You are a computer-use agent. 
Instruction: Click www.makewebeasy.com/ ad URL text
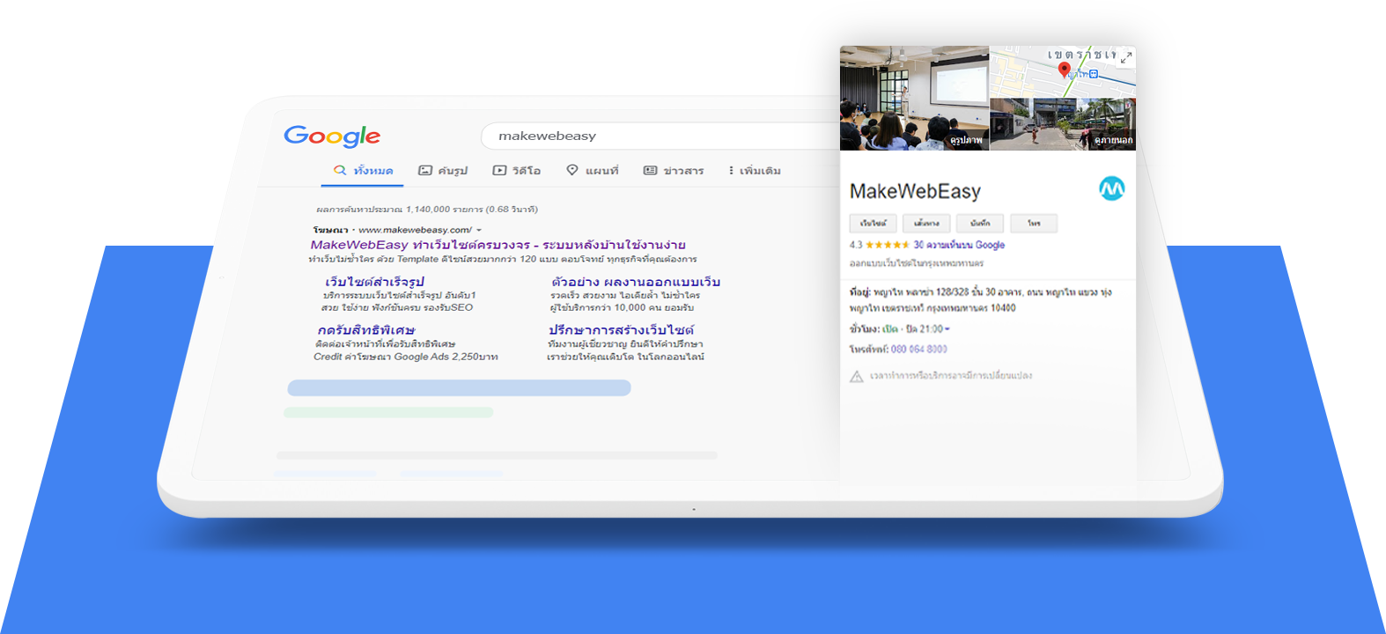point(415,230)
